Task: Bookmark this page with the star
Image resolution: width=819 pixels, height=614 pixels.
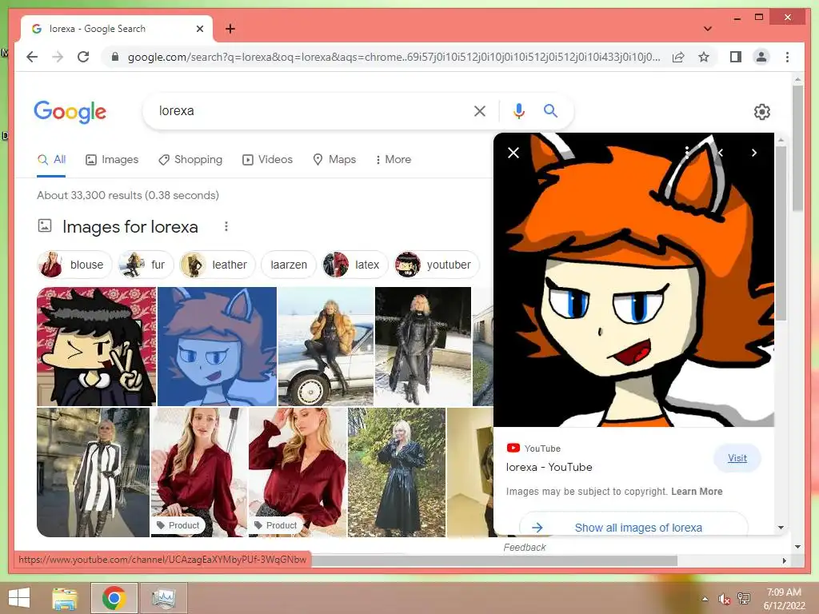Action: tap(704, 57)
